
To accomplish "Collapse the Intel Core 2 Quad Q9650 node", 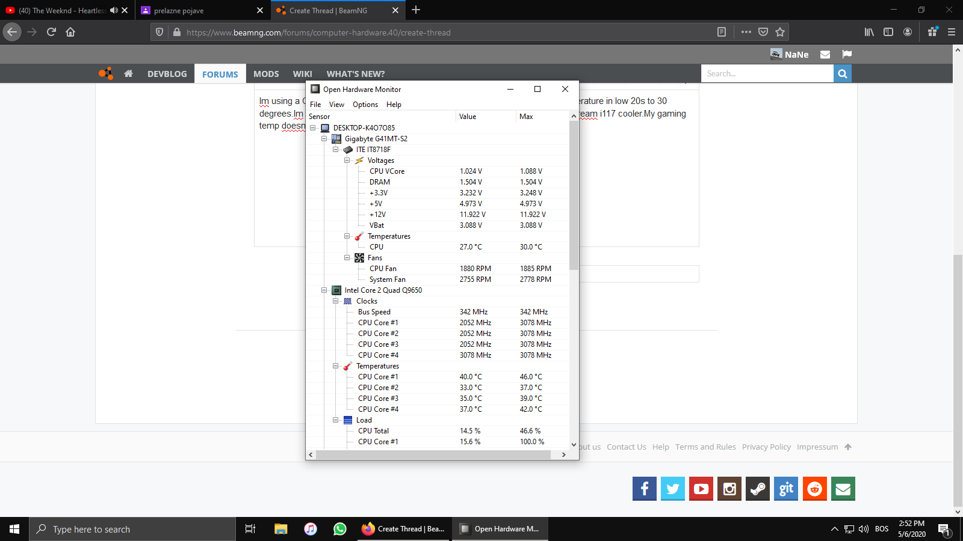I will [x=324, y=290].
